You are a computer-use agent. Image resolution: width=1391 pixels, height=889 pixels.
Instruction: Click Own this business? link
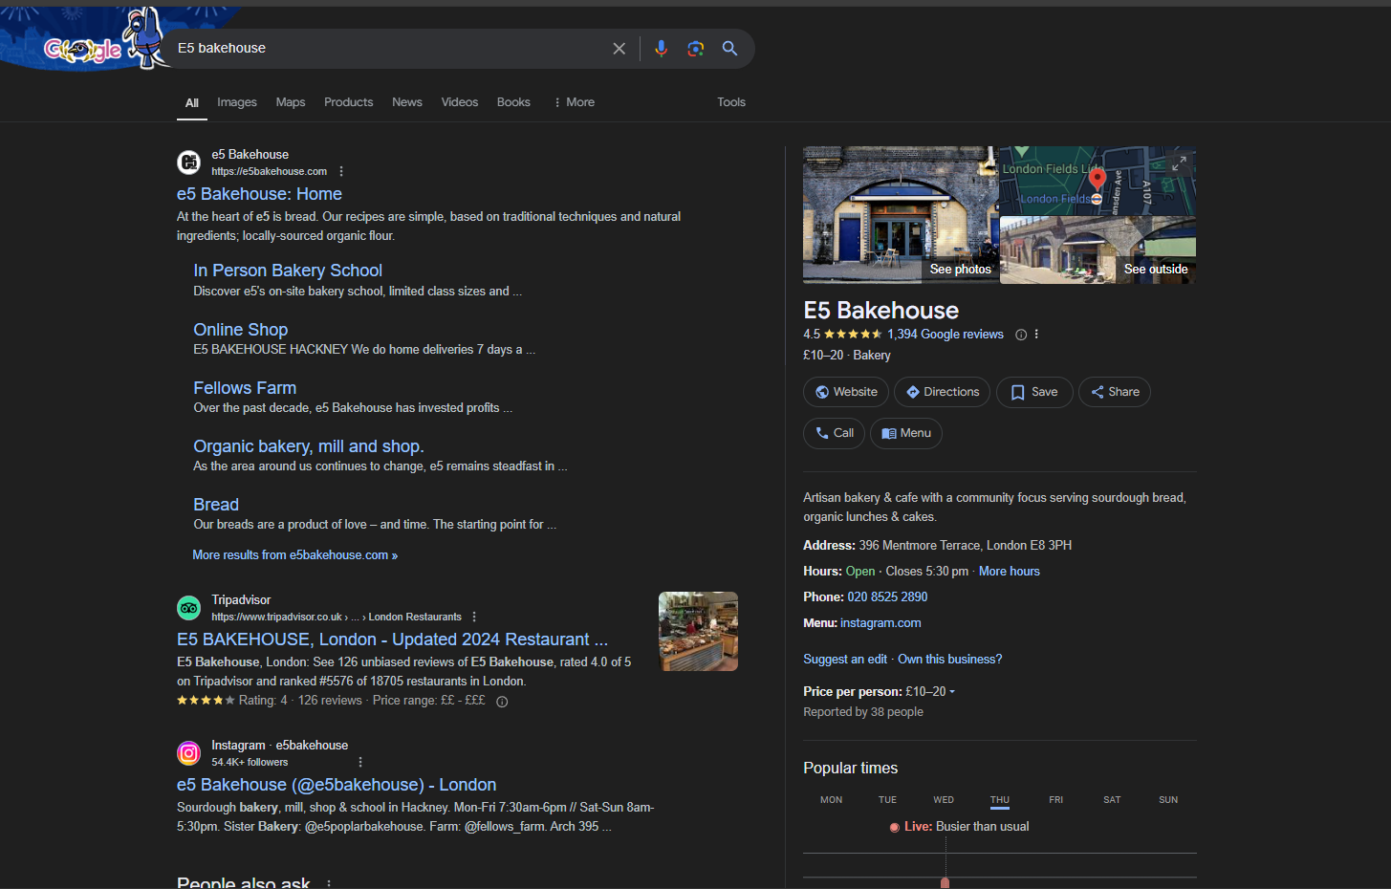(950, 660)
